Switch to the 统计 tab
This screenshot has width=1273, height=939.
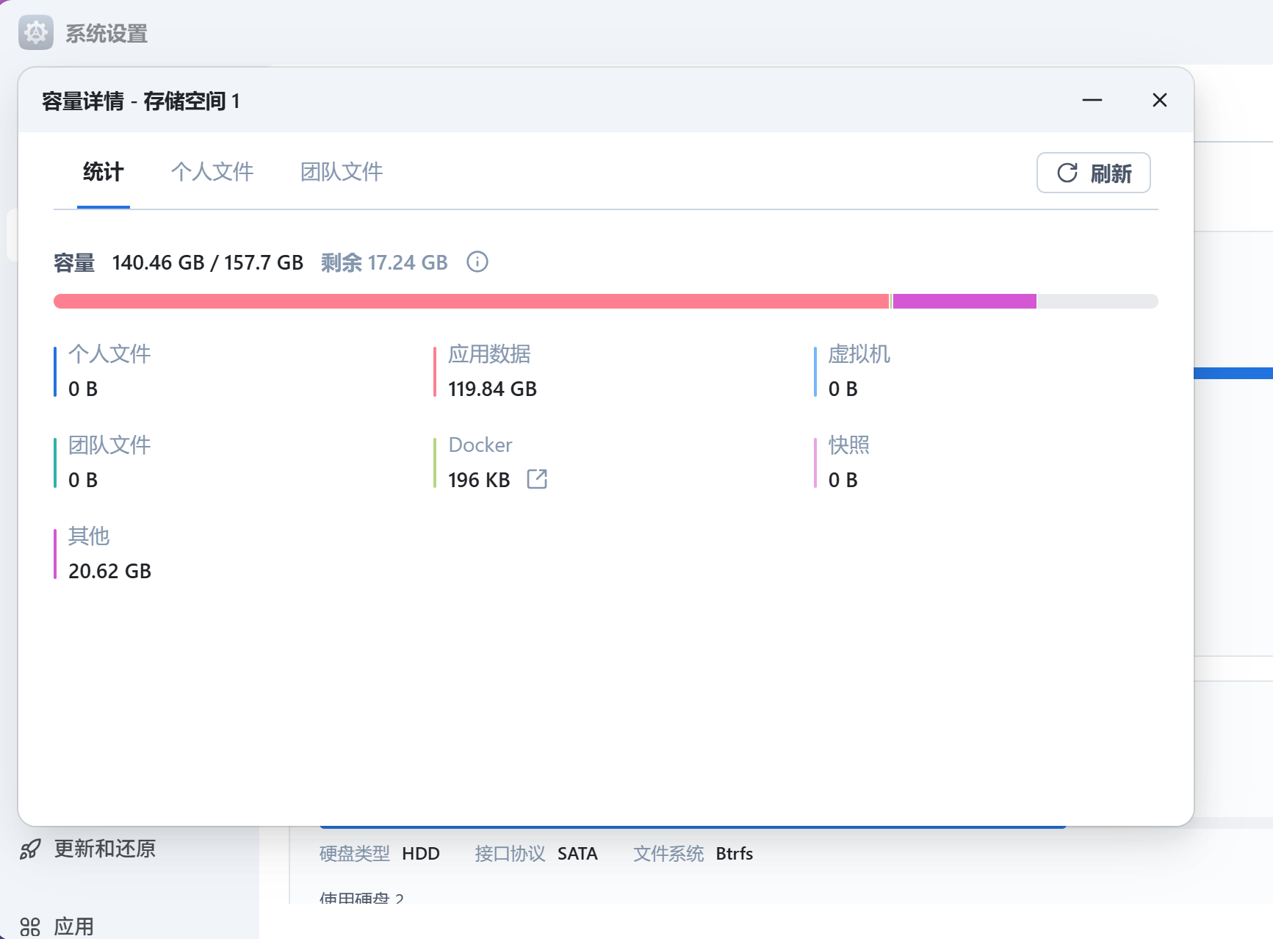[x=103, y=172]
